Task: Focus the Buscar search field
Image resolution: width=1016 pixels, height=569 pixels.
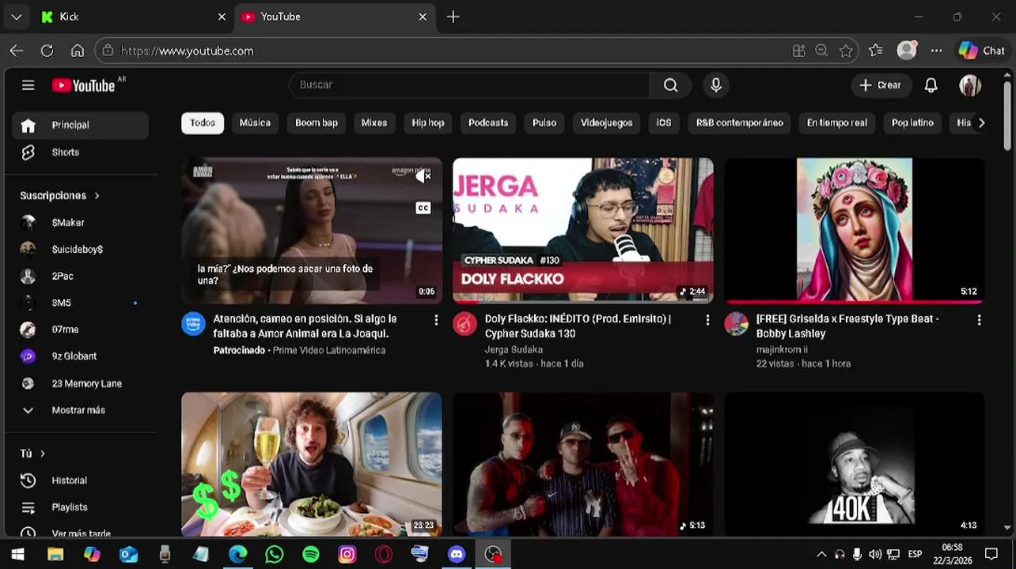Action: pos(469,85)
